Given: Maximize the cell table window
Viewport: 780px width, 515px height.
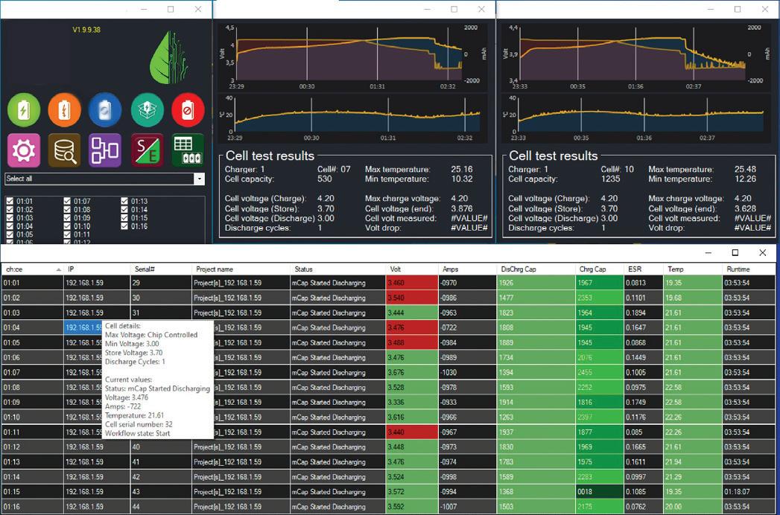Looking at the screenshot, I should tap(735, 252).
